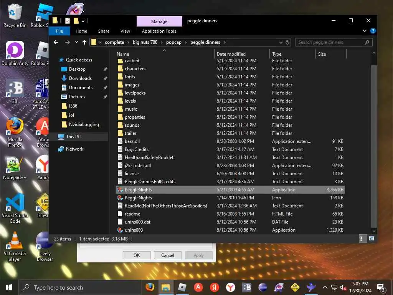Open Pictures in navigation pane

(77, 97)
